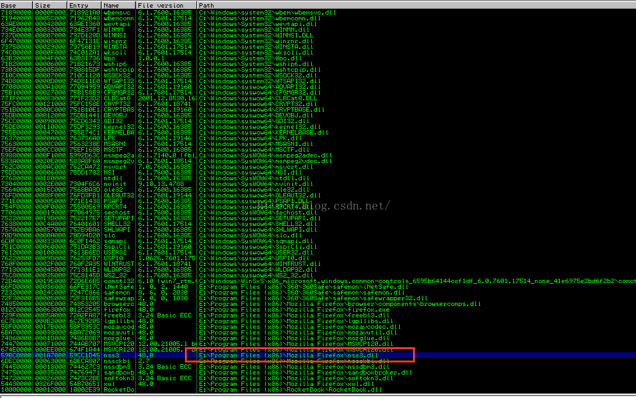Select the nssckbi module name
636x398 pixels.
(117, 361)
